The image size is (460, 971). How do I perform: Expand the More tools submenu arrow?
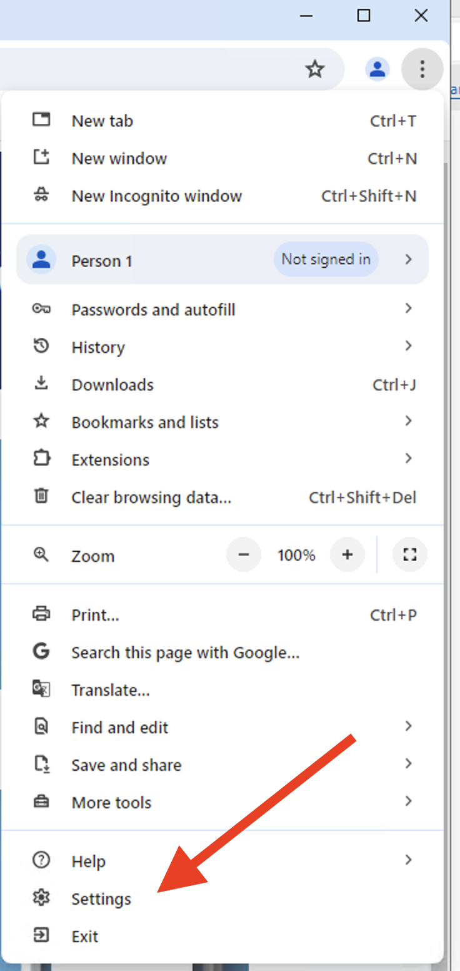408,801
